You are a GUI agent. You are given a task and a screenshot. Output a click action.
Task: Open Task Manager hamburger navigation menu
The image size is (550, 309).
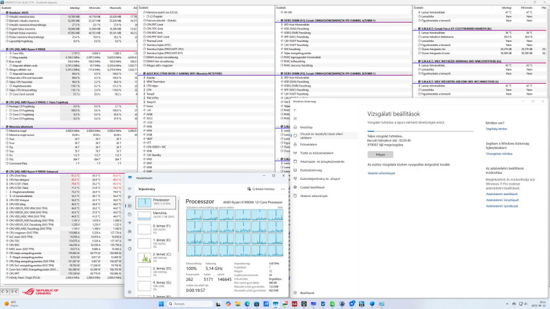tap(130, 189)
